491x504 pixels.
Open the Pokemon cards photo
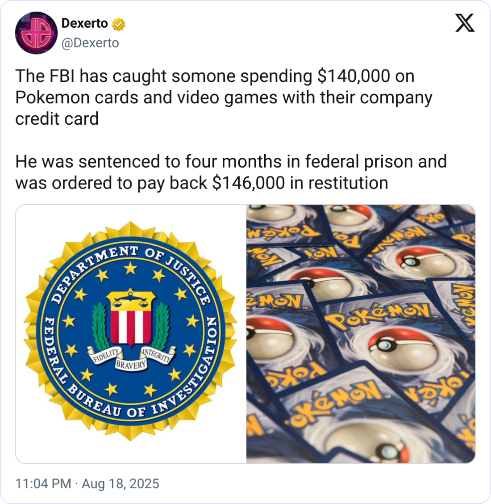pos(361,334)
